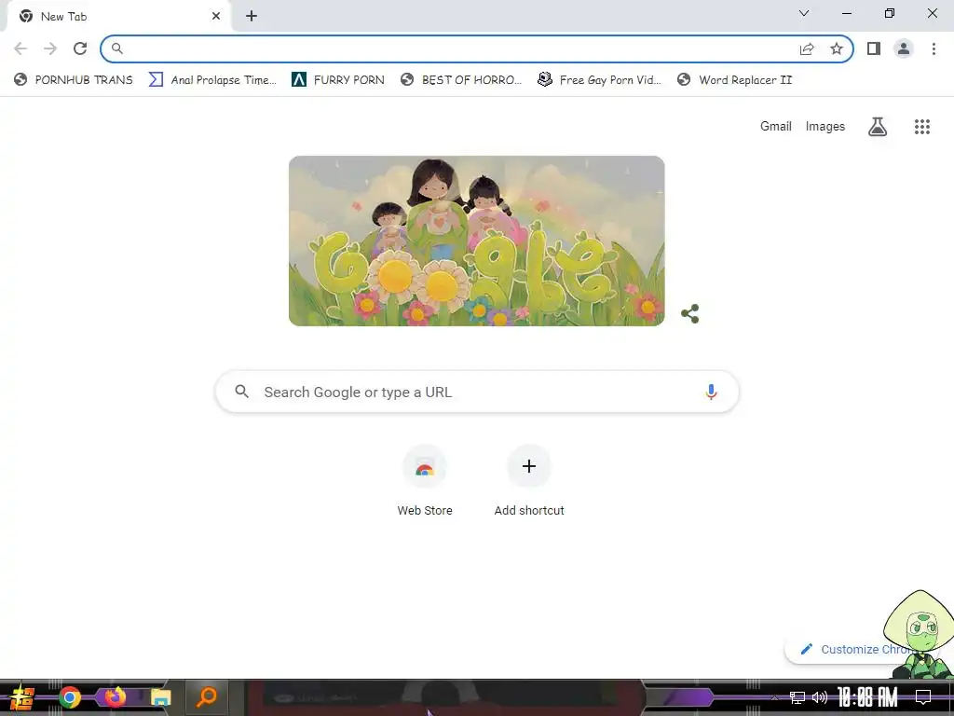The width and height of the screenshot is (954, 716).
Task: Click the Google Doodle image
Action: pos(476,241)
